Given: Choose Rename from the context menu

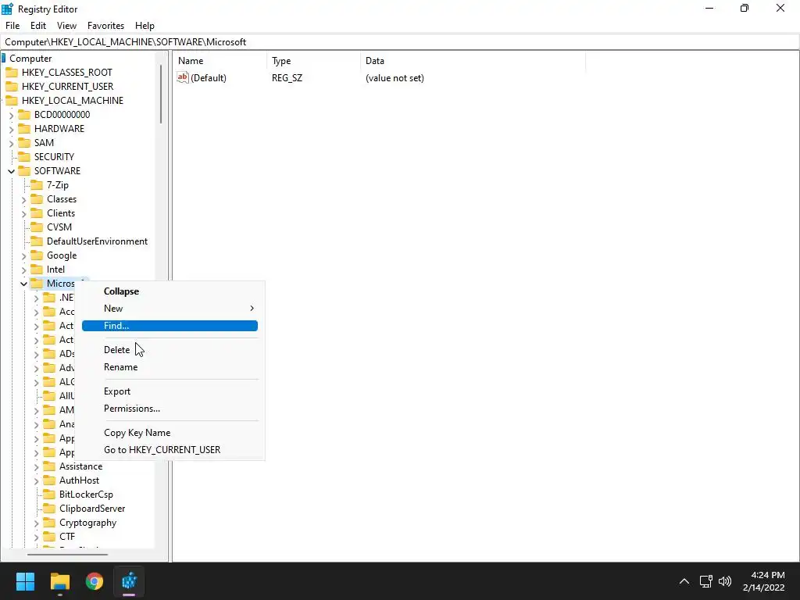Looking at the screenshot, I should (x=170, y=367).
